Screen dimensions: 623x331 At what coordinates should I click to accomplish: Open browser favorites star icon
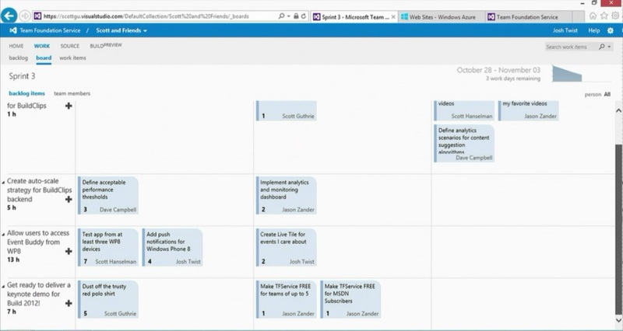pyautogui.click(x=604, y=16)
